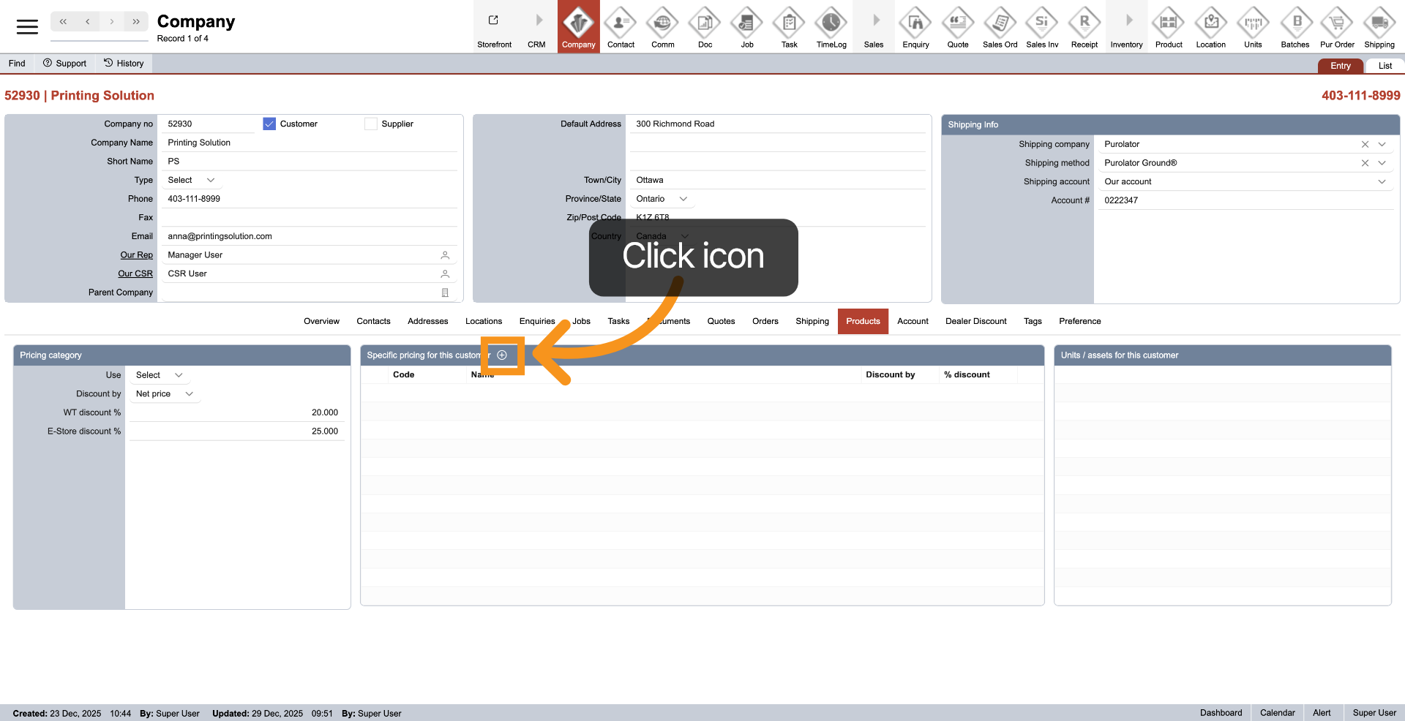Switch to the List view toggle
This screenshot has width=1405, height=721.
(1385, 66)
